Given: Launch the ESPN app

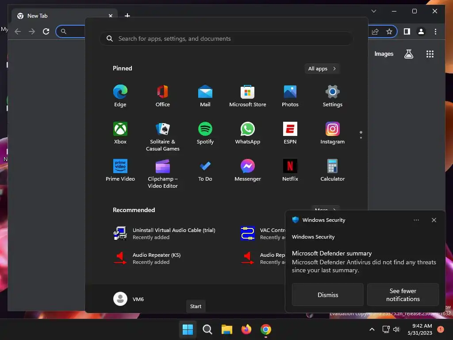Looking at the screenshot, I should (x=290, y=133).
